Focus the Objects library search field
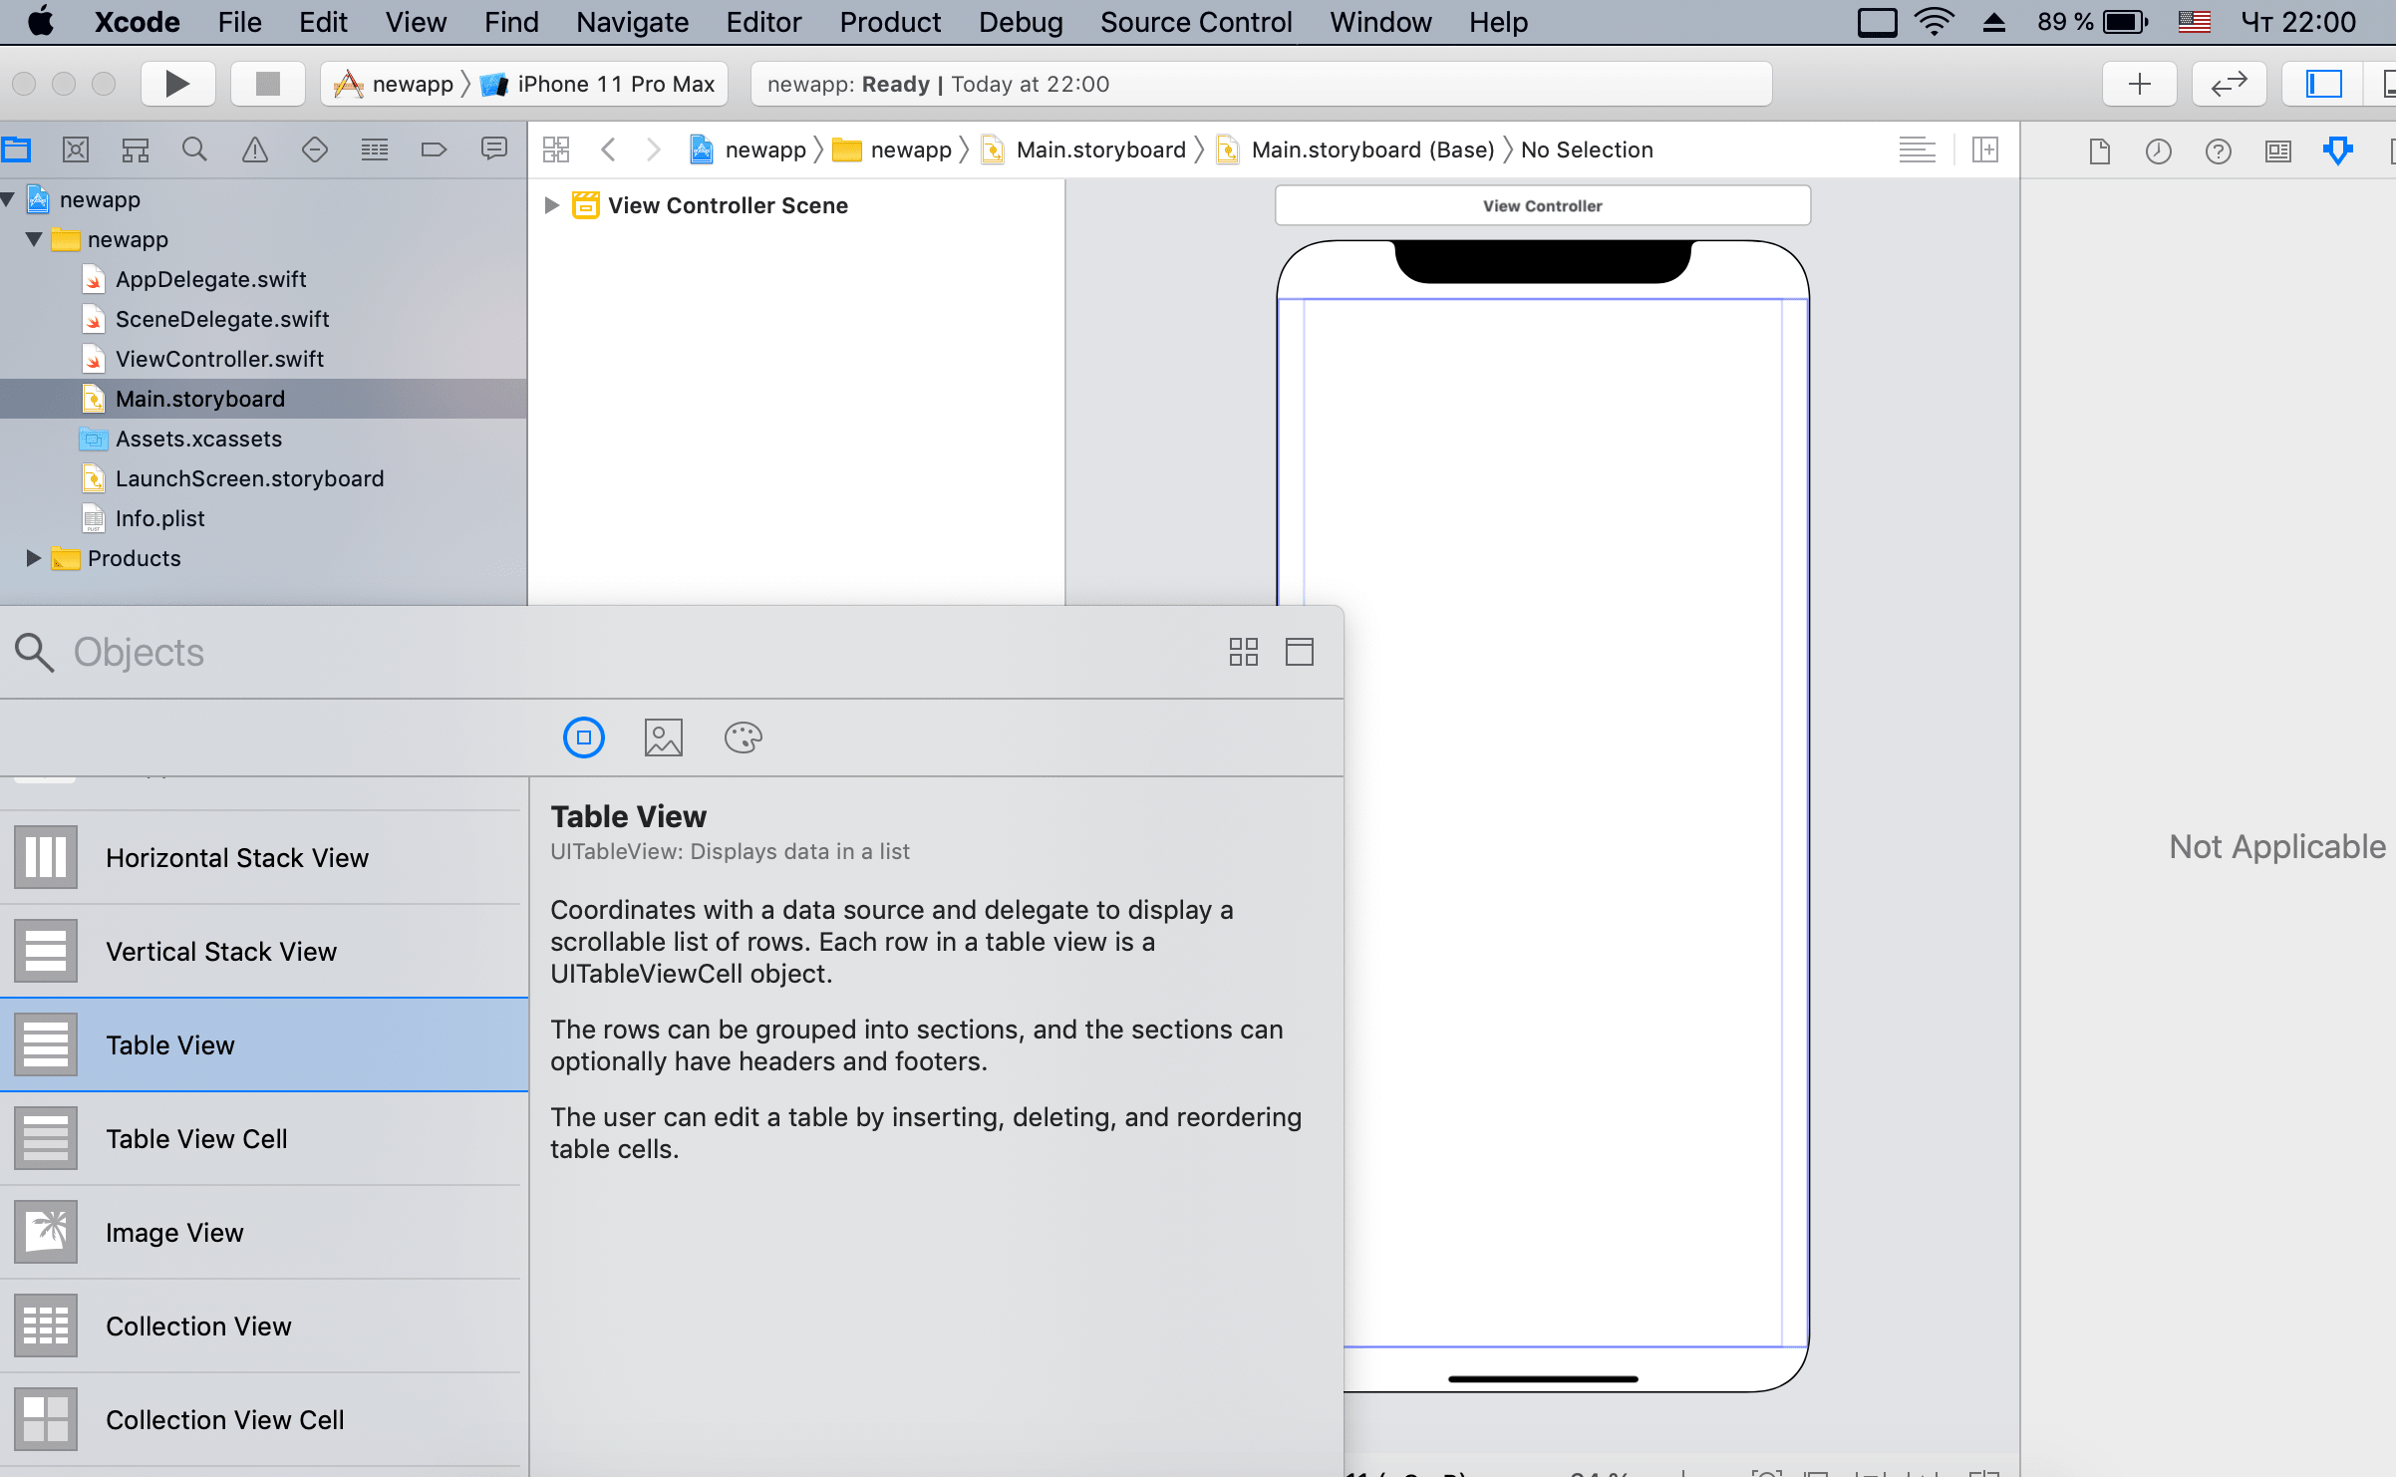The width and height of the screenshot is (2396, 1477). point(638,652)
